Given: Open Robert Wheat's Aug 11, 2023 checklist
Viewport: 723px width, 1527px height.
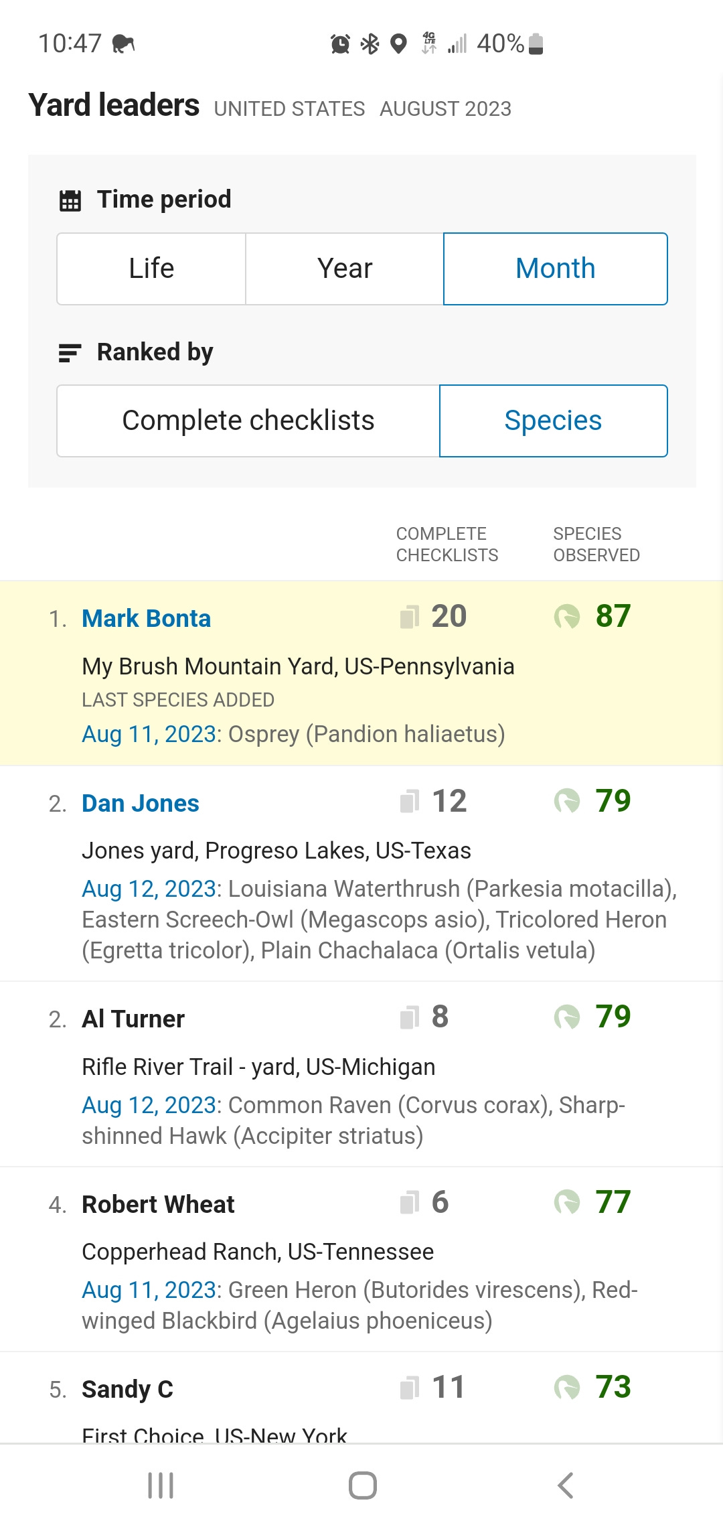Looking at the screenshot, I should point(149,1290).
